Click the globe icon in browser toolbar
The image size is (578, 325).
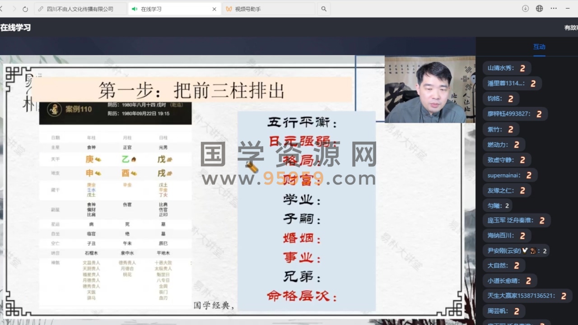tap(539, 9)
